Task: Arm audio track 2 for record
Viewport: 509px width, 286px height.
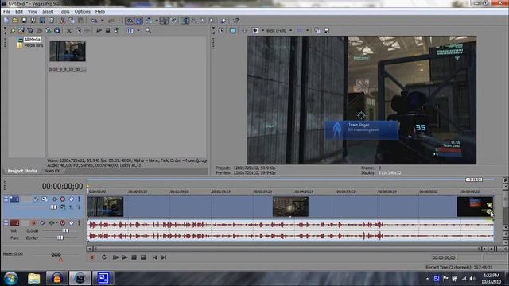Action: point(33,222)
